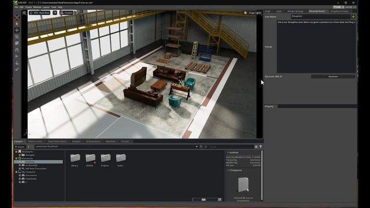The width and height of the screenshot is (370, 208).
Task: Expand the Downloads tree node
Action: click(20, 179)
